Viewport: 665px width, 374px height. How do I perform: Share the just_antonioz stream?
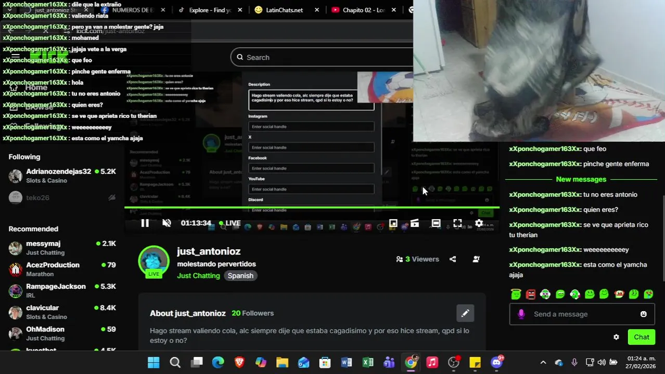pyautogui.click(x=453, y=259)
